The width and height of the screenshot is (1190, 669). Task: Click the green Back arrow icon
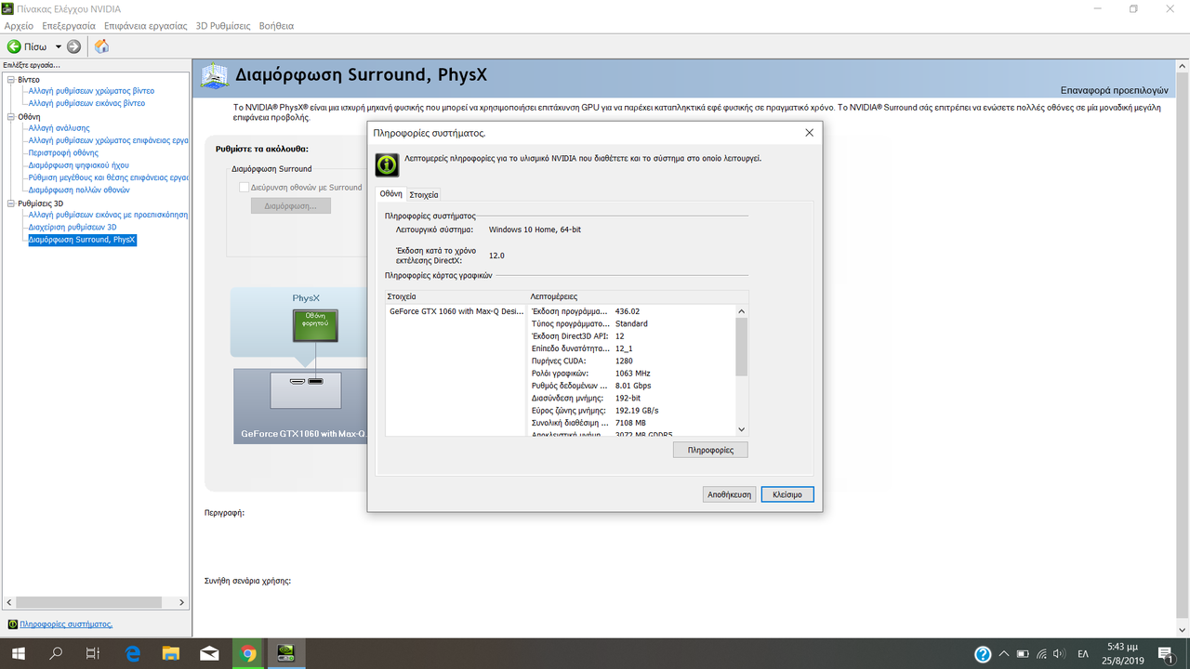click(x=14, y=46)
